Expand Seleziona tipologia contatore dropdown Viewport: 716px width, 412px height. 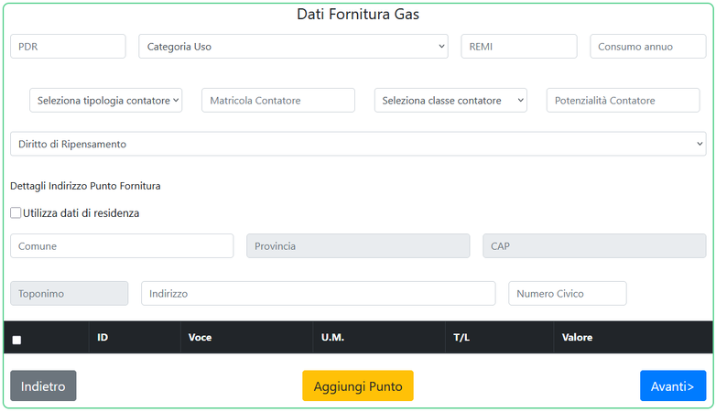click(106, 100)
